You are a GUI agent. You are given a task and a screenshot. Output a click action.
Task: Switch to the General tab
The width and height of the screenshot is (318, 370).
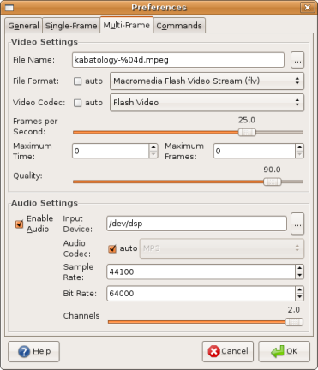(x=24, y=26)
